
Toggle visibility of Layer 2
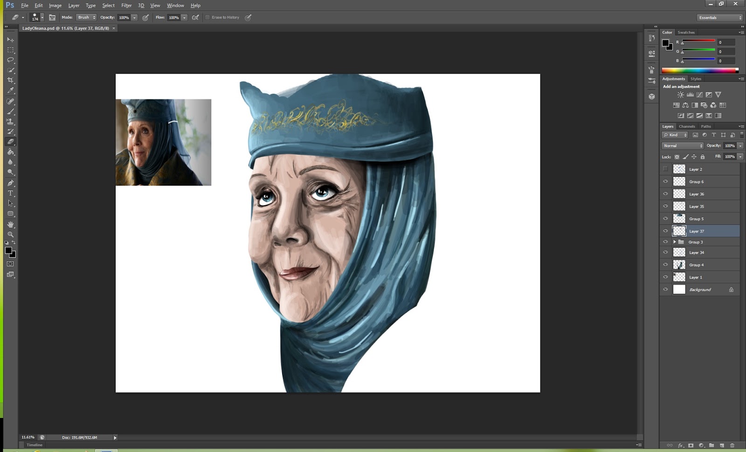click(666, 169)
